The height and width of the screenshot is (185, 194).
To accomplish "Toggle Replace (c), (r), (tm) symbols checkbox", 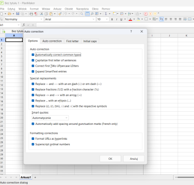I will coord(33,106).
